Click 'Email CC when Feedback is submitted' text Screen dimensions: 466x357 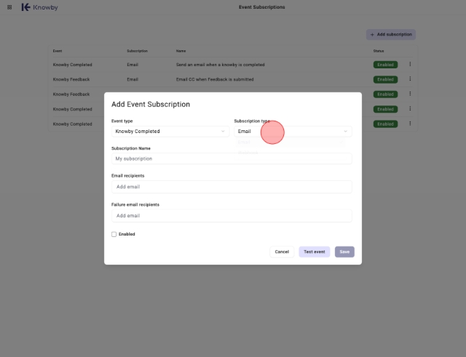(x=215, y=79)
